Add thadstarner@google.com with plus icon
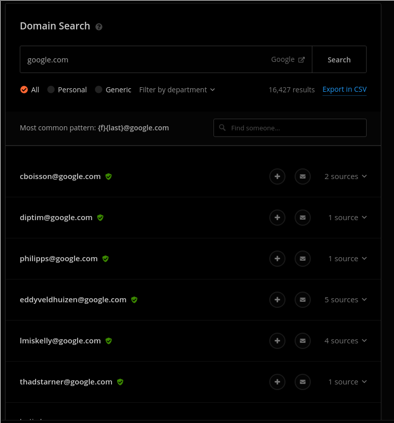The height and width of the screenshot is (423, 394). coord(277,382)
